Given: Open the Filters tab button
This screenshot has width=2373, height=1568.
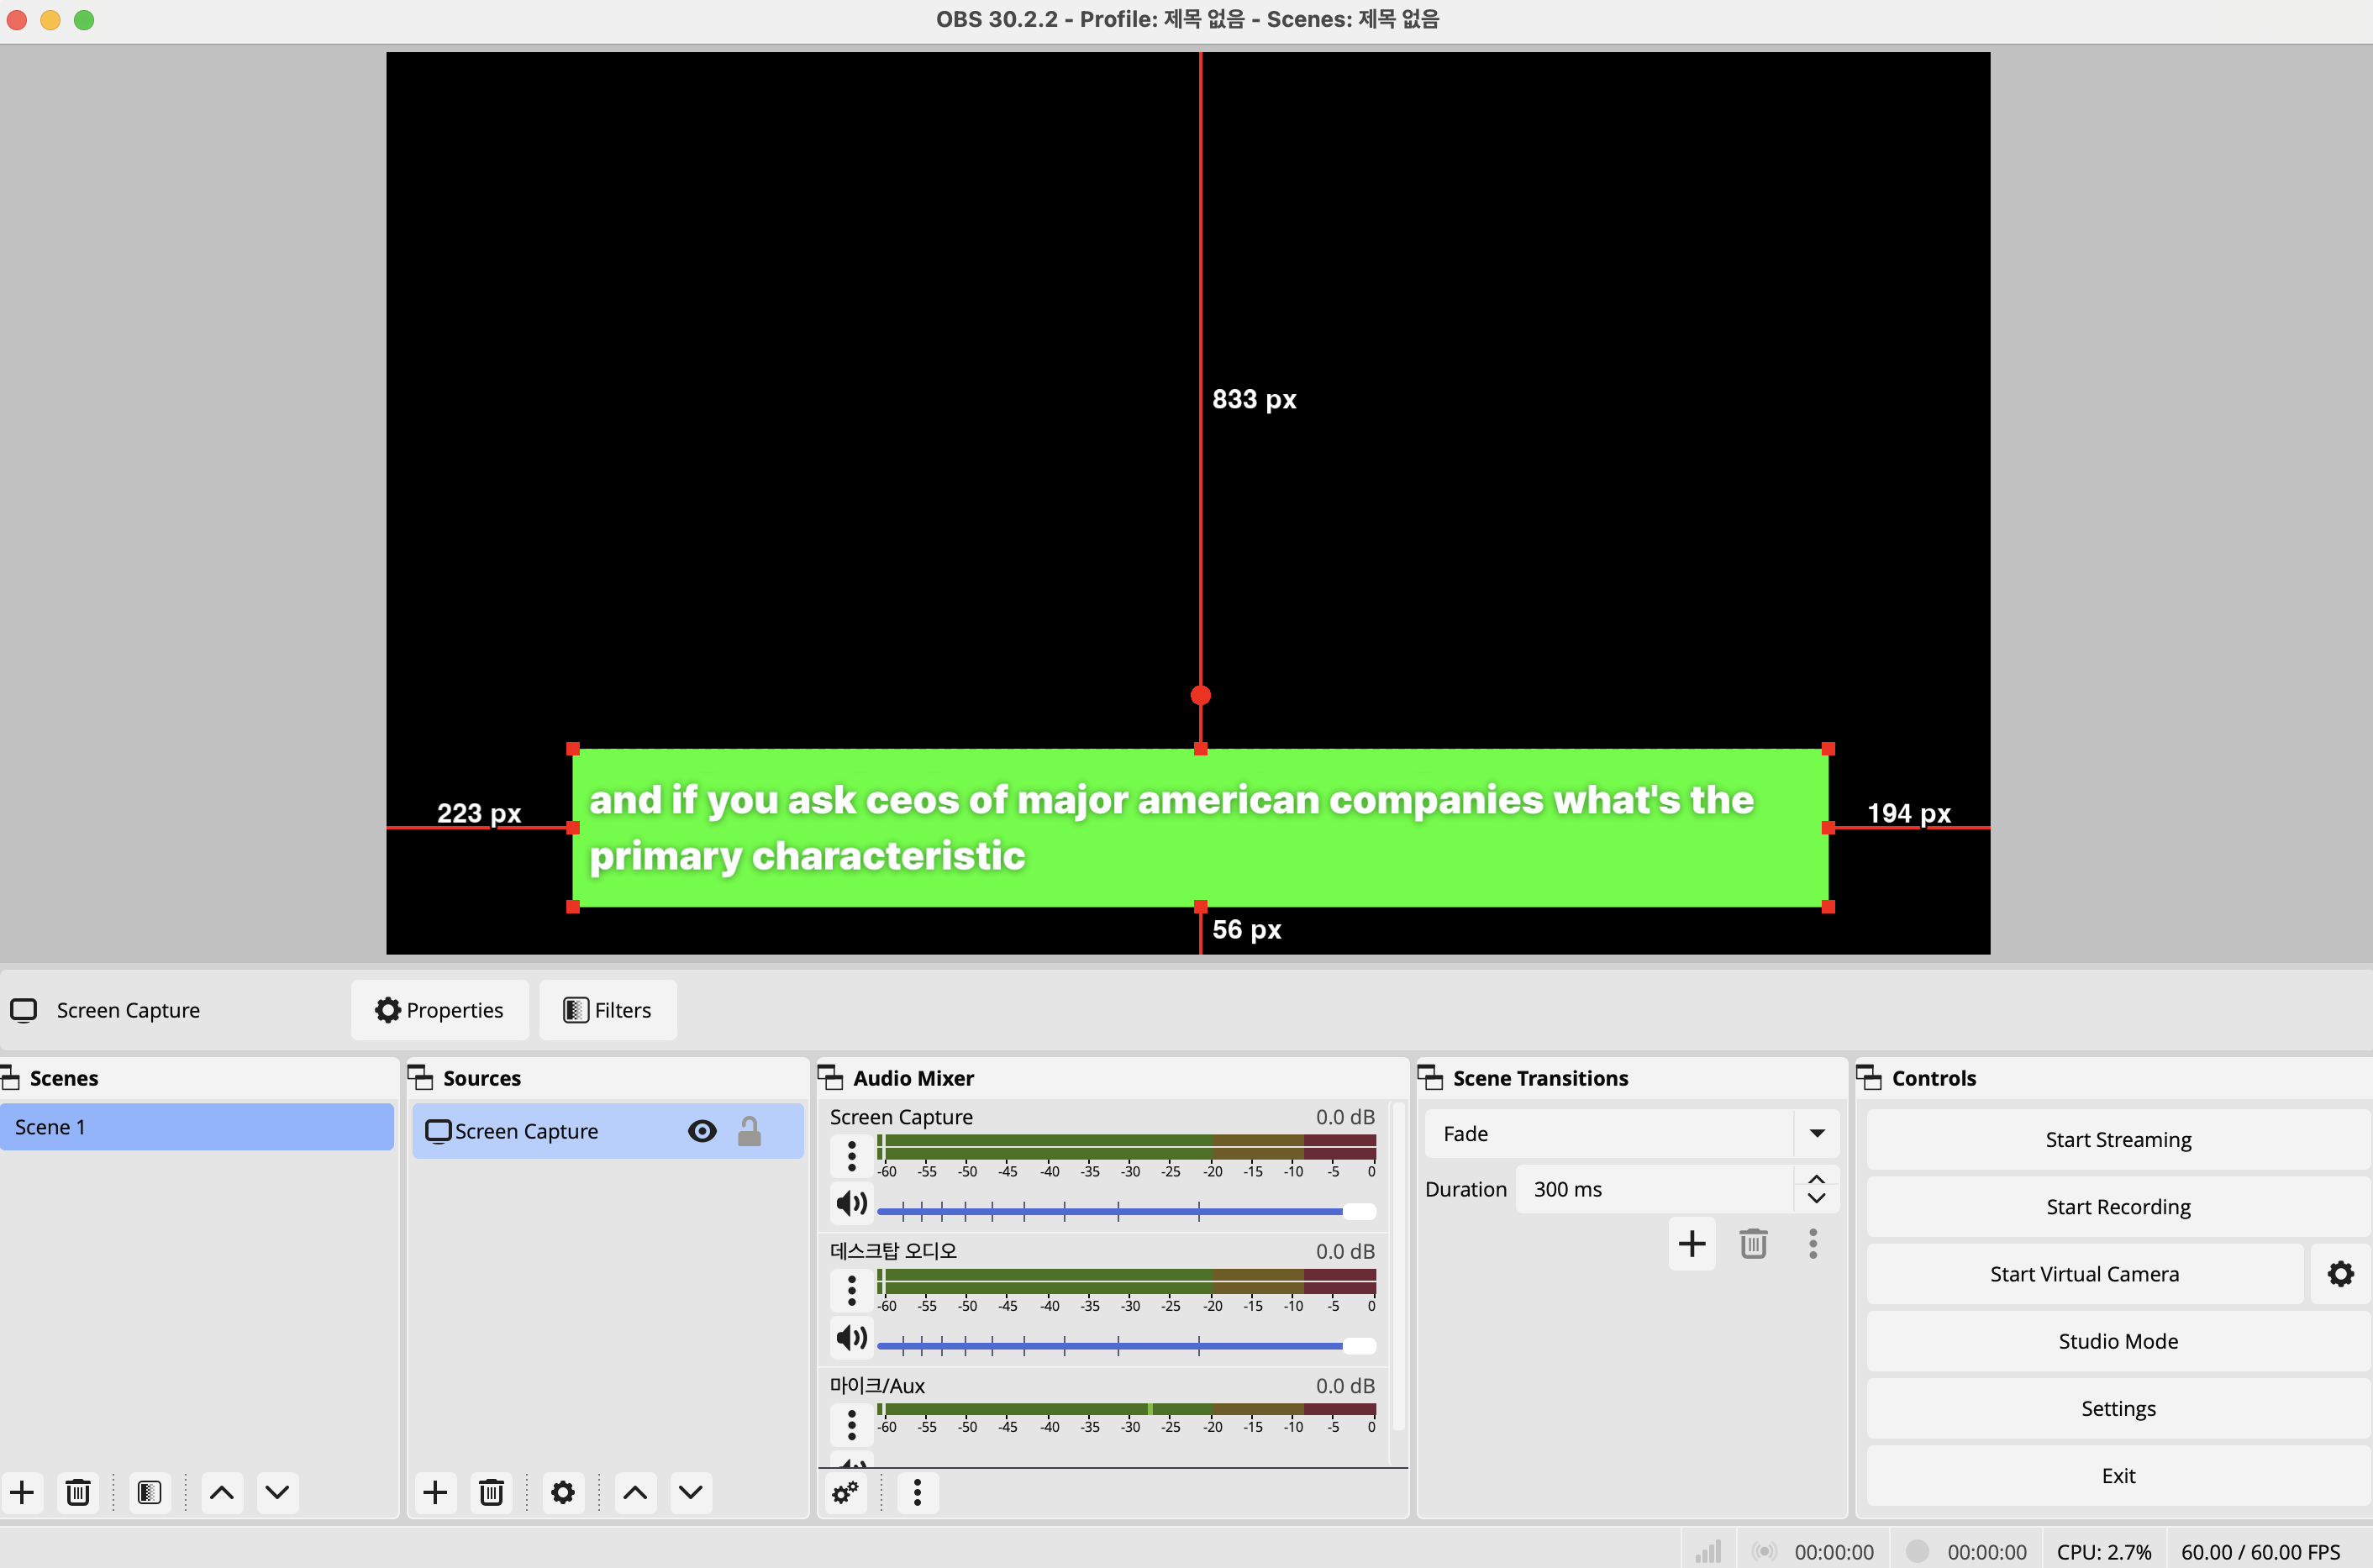Looking at the screenshot, I should tap(608, 1010).
